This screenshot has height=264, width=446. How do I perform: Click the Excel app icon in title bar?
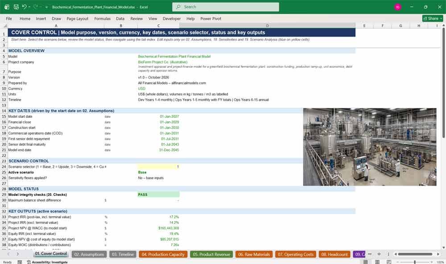point(7,7)
